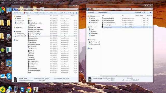The height and width of the screenshot is (93, 166).
Task: Select crosshair_strategic in right window
Action: click(x=108, y=27)
